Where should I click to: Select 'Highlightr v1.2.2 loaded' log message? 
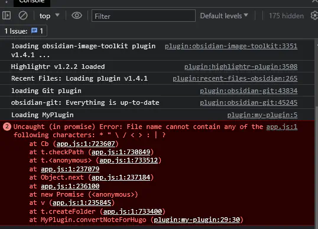[58, 67]
